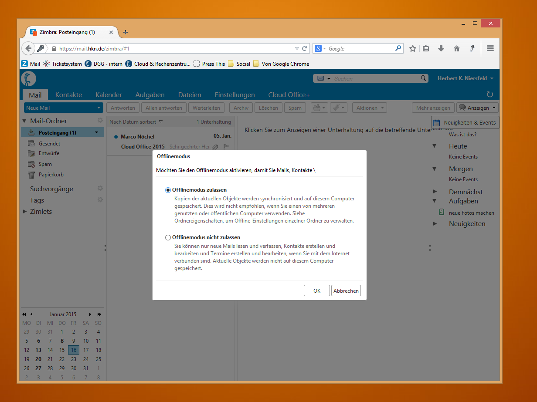Open the Cloud Office+ tab

[289, 95]
